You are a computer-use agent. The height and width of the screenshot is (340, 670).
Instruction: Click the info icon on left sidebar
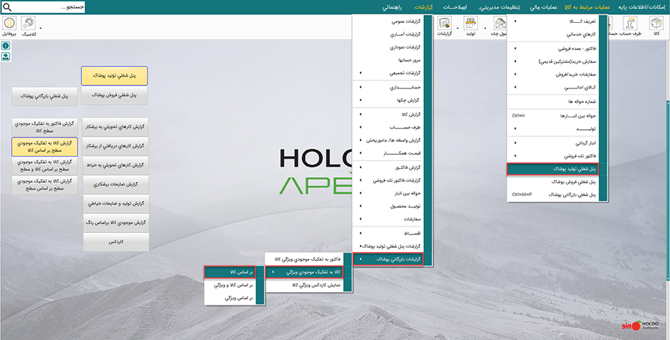coord(6,46)
